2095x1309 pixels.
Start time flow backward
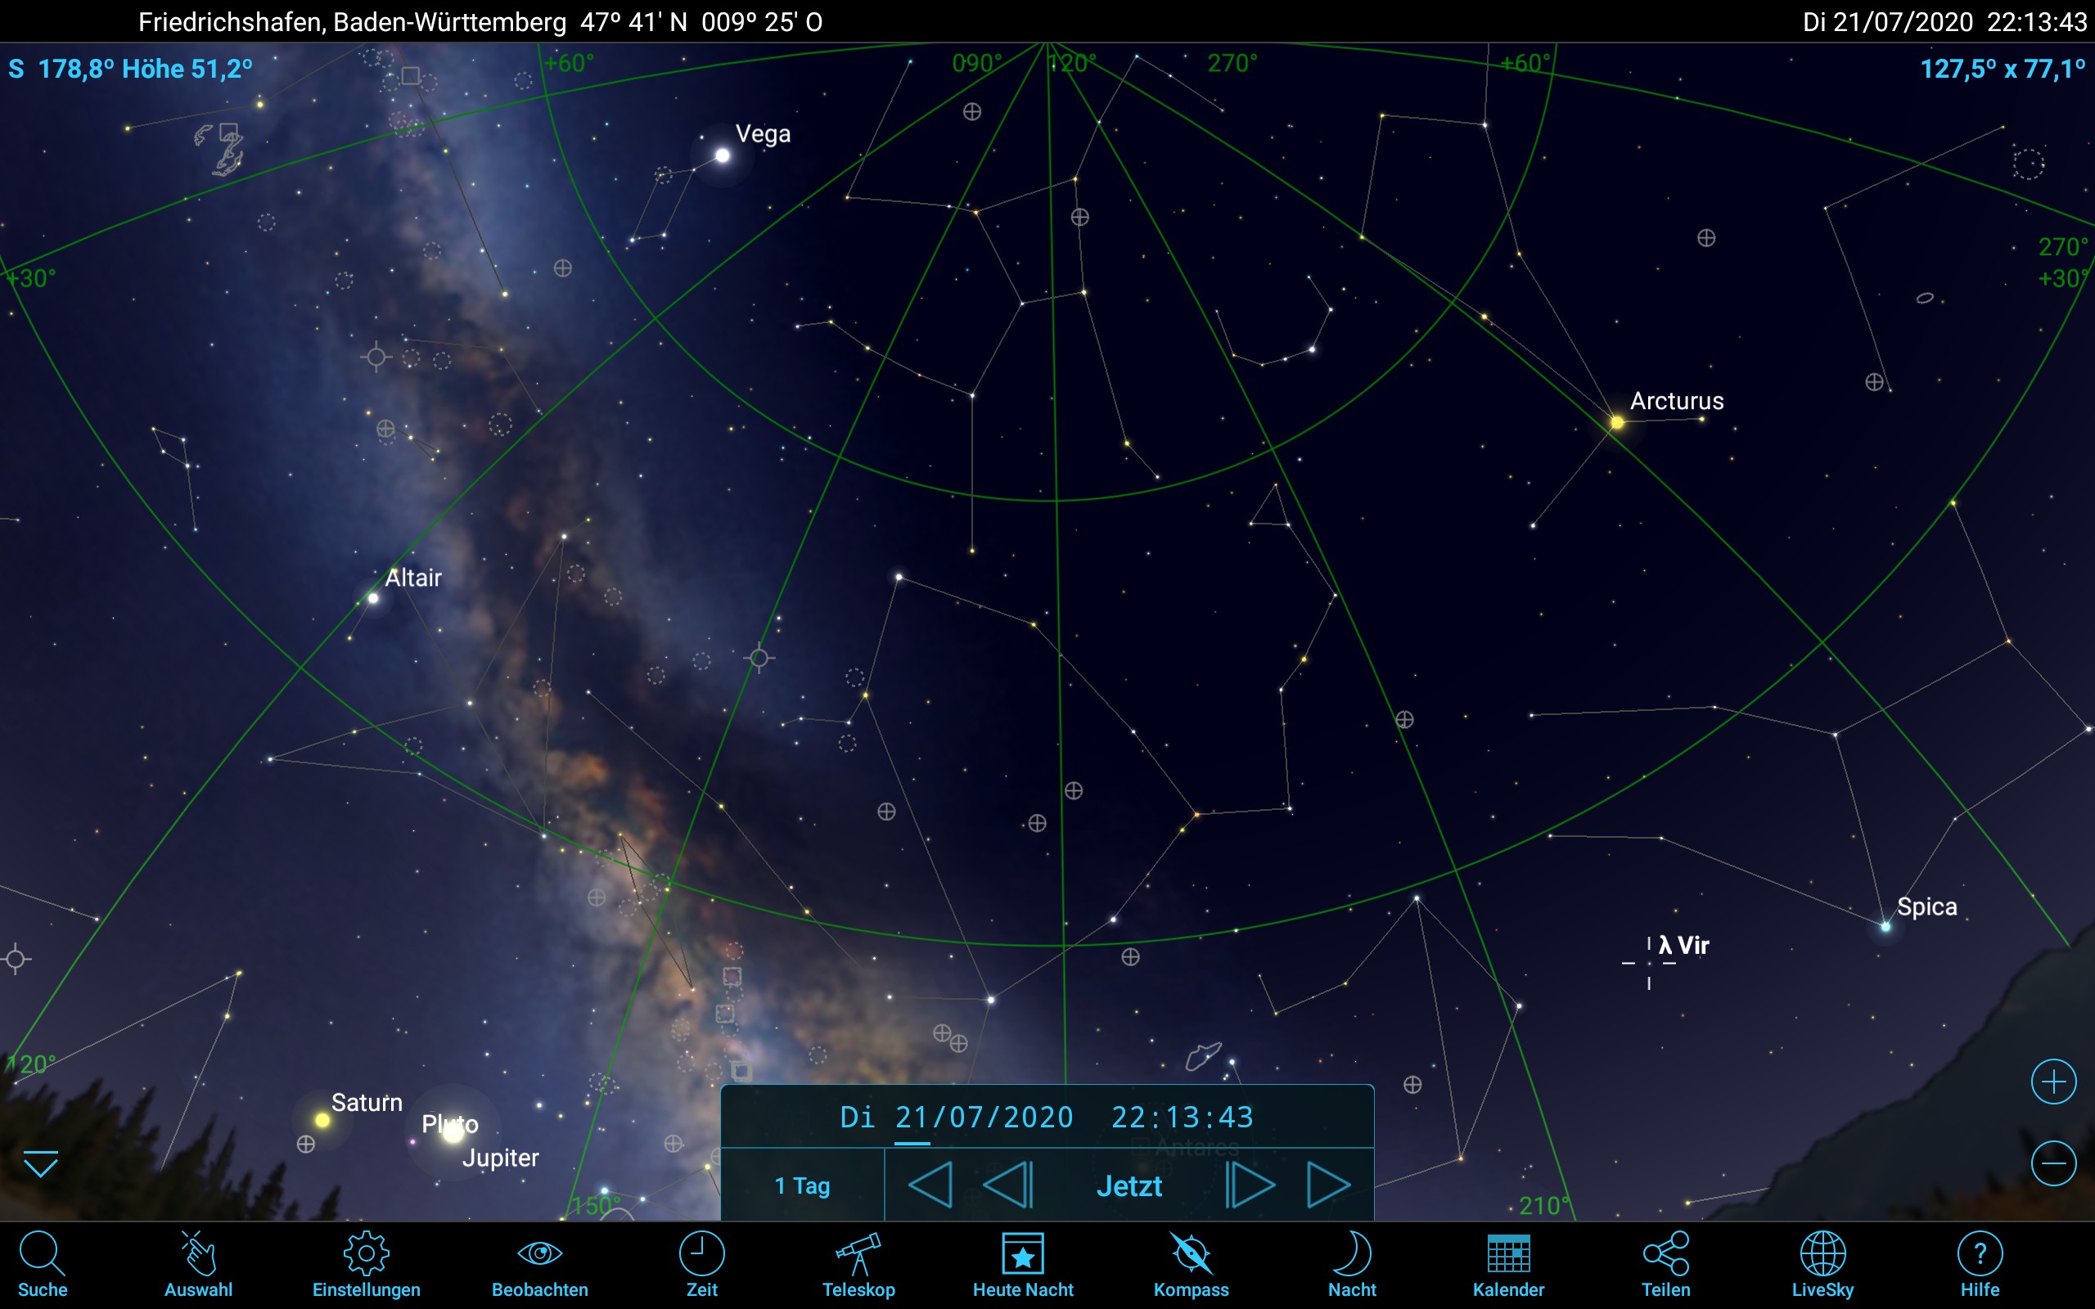click(930, 1185)
